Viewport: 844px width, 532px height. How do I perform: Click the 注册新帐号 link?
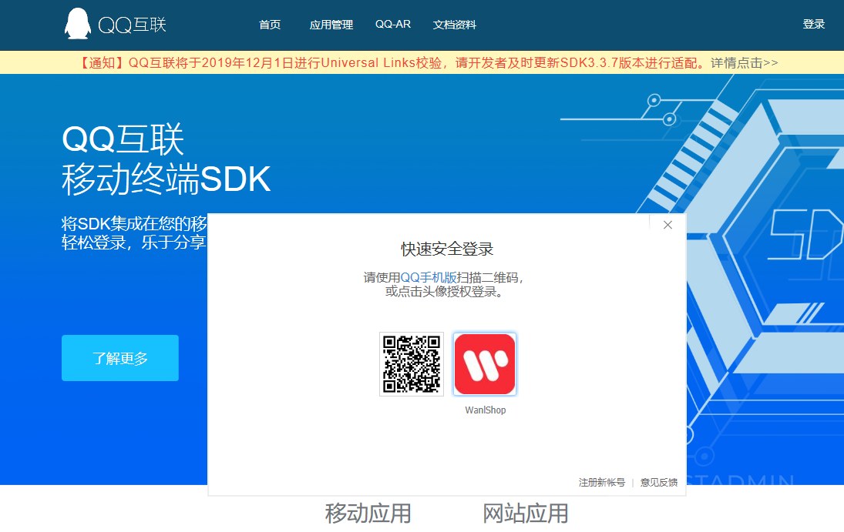click(602, 483)
